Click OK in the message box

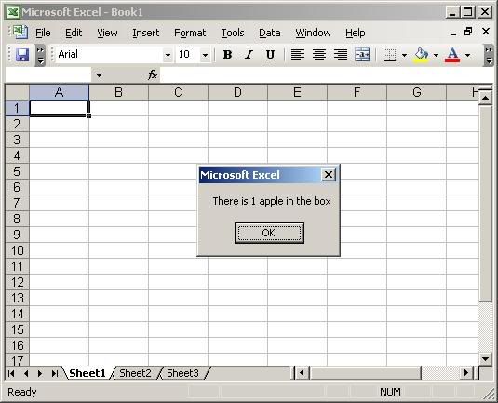coord(269,233)
